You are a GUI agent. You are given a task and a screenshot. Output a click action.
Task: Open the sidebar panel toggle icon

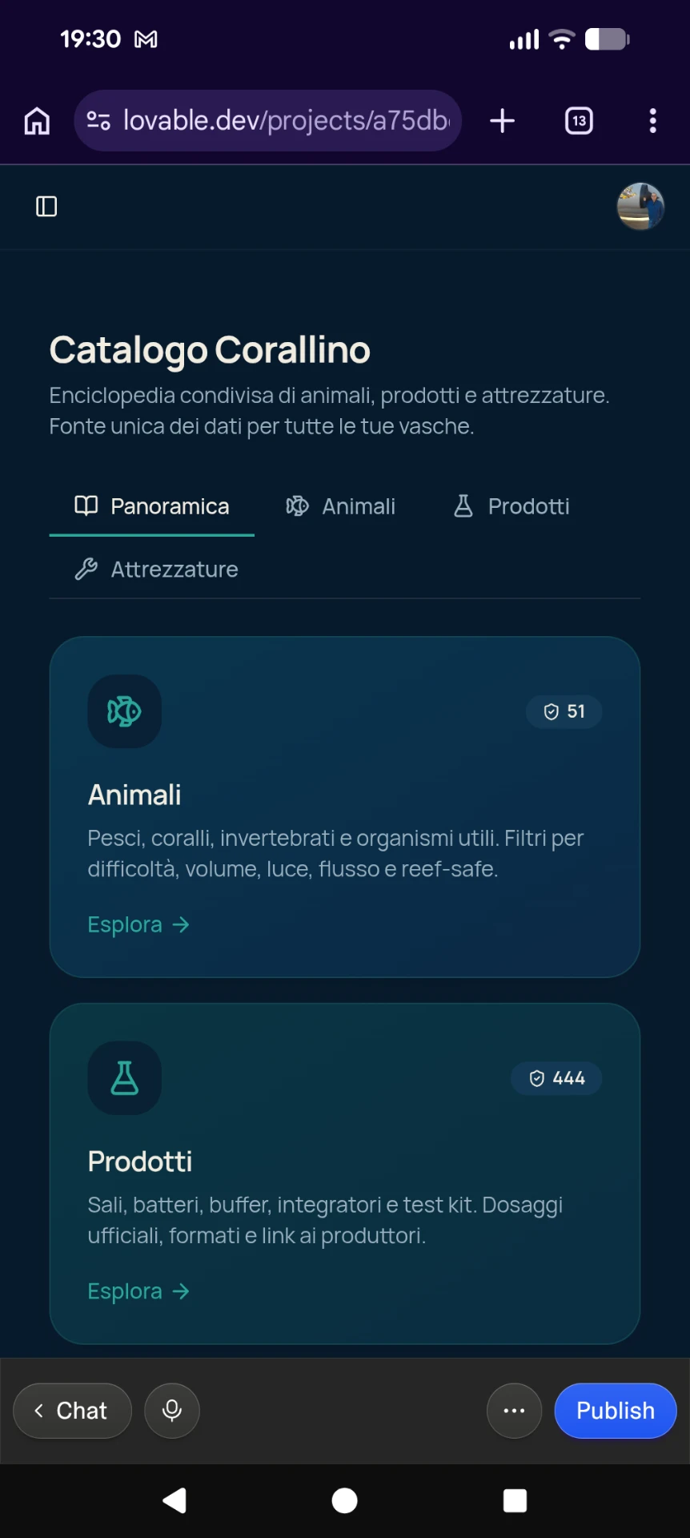[x=46, y=207]
